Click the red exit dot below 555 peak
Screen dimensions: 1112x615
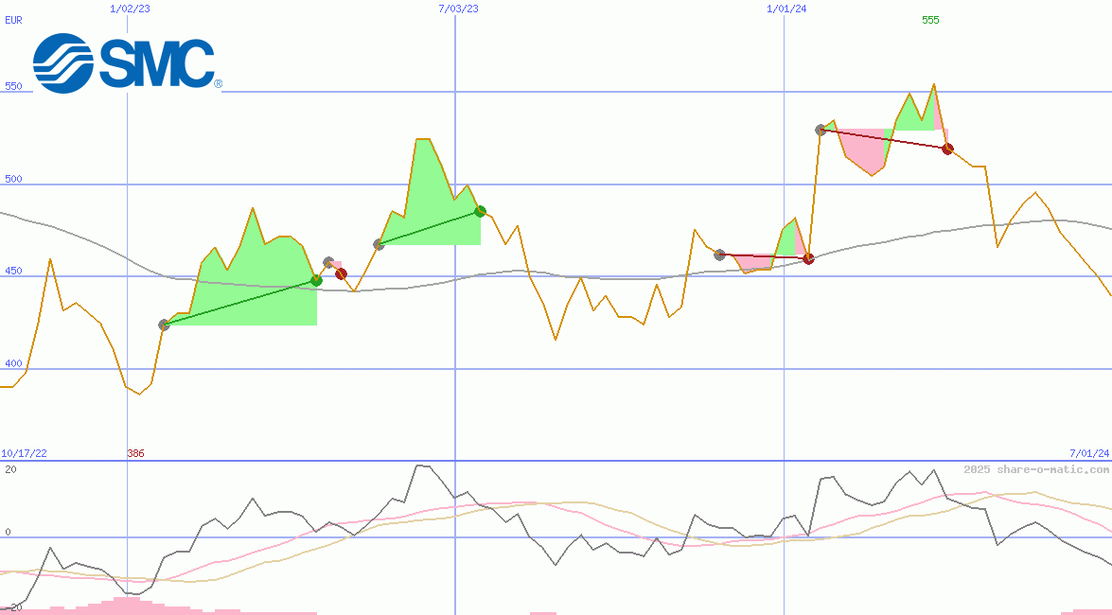click(x=947, y=149)
